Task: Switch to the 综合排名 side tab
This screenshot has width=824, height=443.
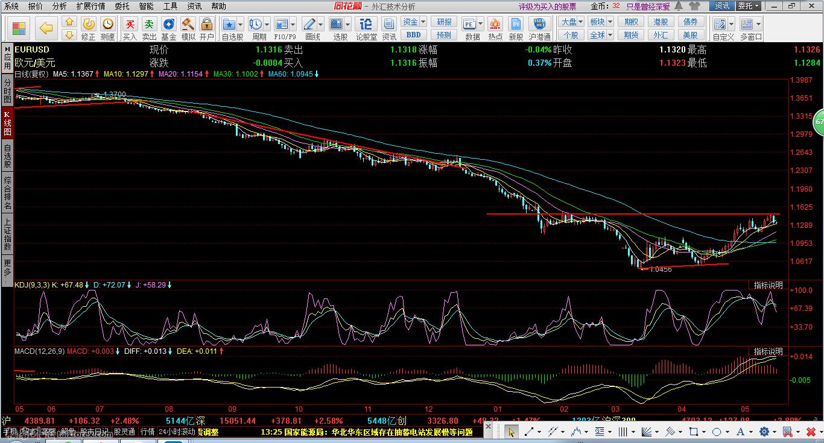Action: coord(7,193)
